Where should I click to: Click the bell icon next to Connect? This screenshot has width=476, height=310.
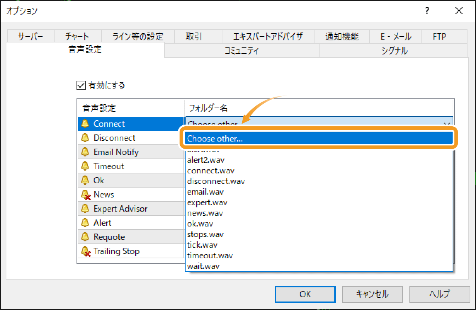tap(85, 124)
